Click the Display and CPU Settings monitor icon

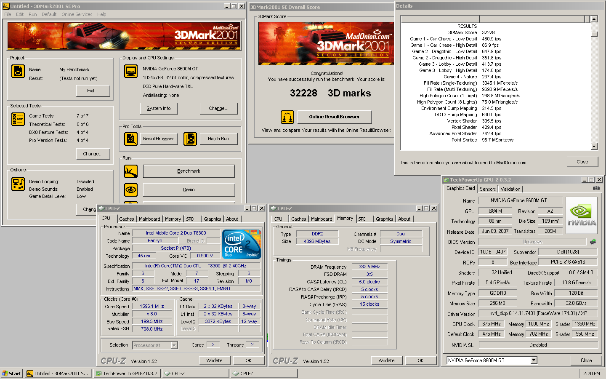tap(131, 71)
